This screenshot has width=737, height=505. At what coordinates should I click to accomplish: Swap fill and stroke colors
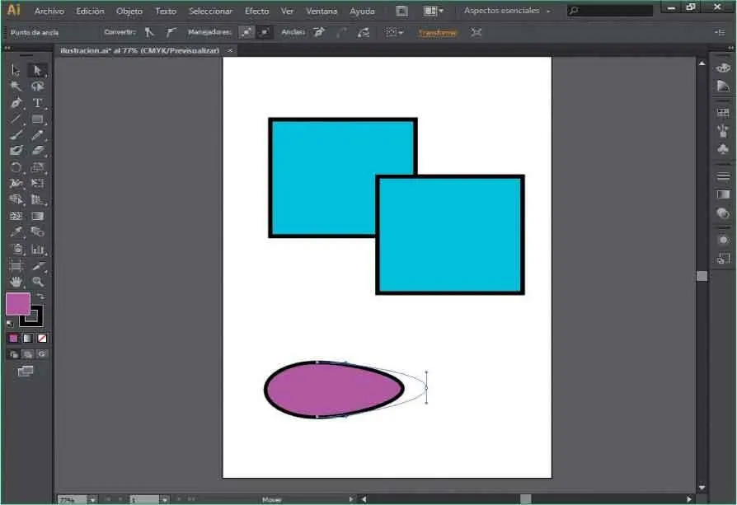coord(41,296)
